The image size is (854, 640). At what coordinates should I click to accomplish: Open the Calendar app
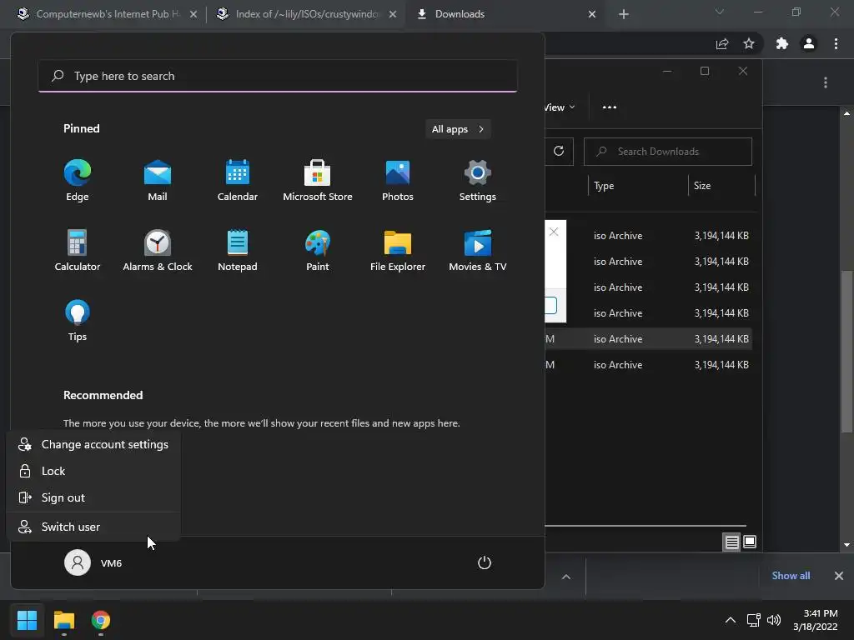238,180
